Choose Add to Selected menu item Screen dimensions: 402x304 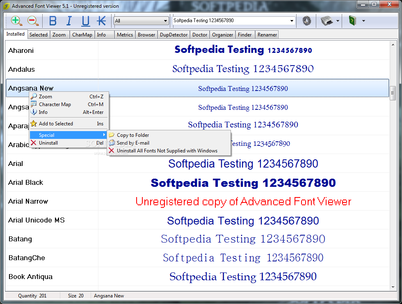pos(69,123)
